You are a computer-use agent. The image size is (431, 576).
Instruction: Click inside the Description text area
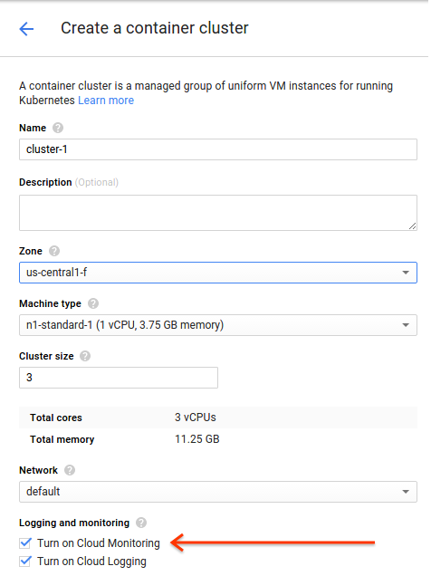pos(218,213)
